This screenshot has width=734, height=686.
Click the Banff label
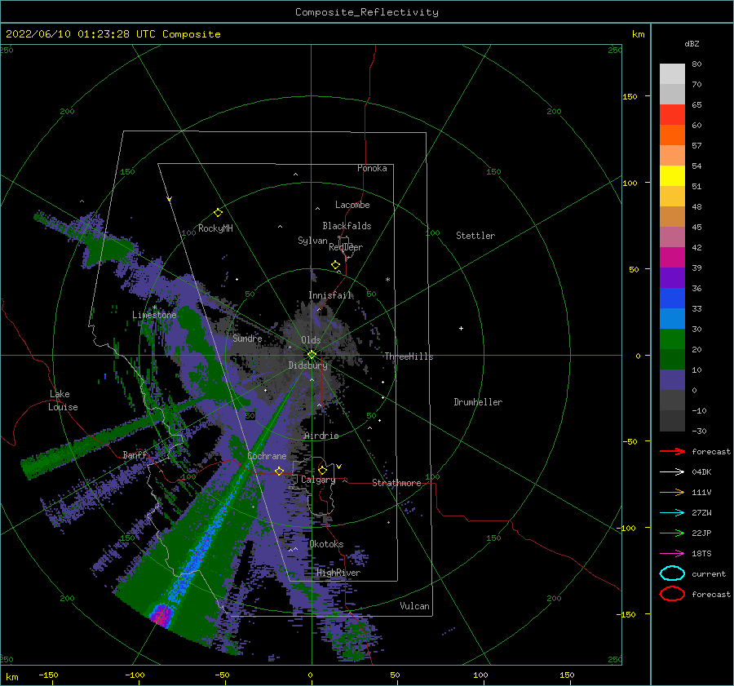(x=135, y=454)
